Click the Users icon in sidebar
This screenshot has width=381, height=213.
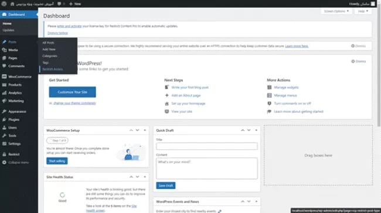pos(4,128)
